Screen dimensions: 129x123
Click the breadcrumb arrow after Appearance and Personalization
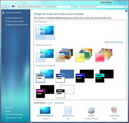tap(44, 7)
